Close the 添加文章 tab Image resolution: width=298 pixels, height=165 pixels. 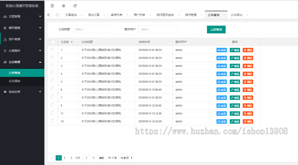coord(104,15)
